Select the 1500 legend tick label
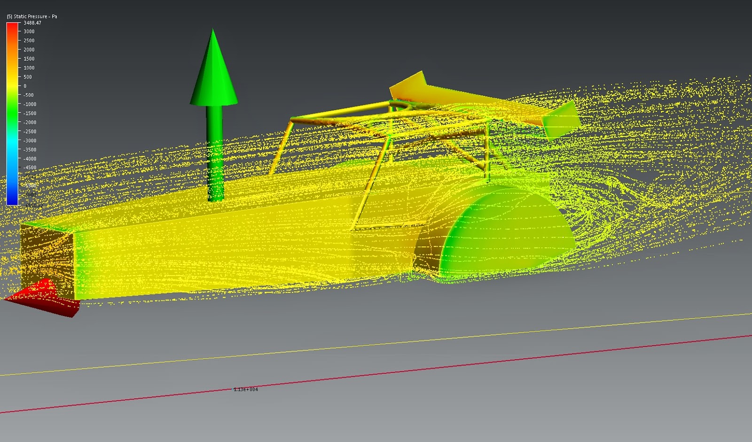 point(29,59)
